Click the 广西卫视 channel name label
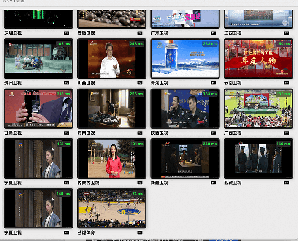298x241 pixels. (233, 133)
